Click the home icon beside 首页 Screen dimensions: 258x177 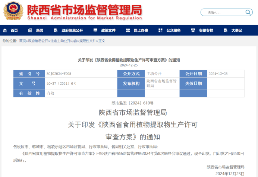point(5,30)
